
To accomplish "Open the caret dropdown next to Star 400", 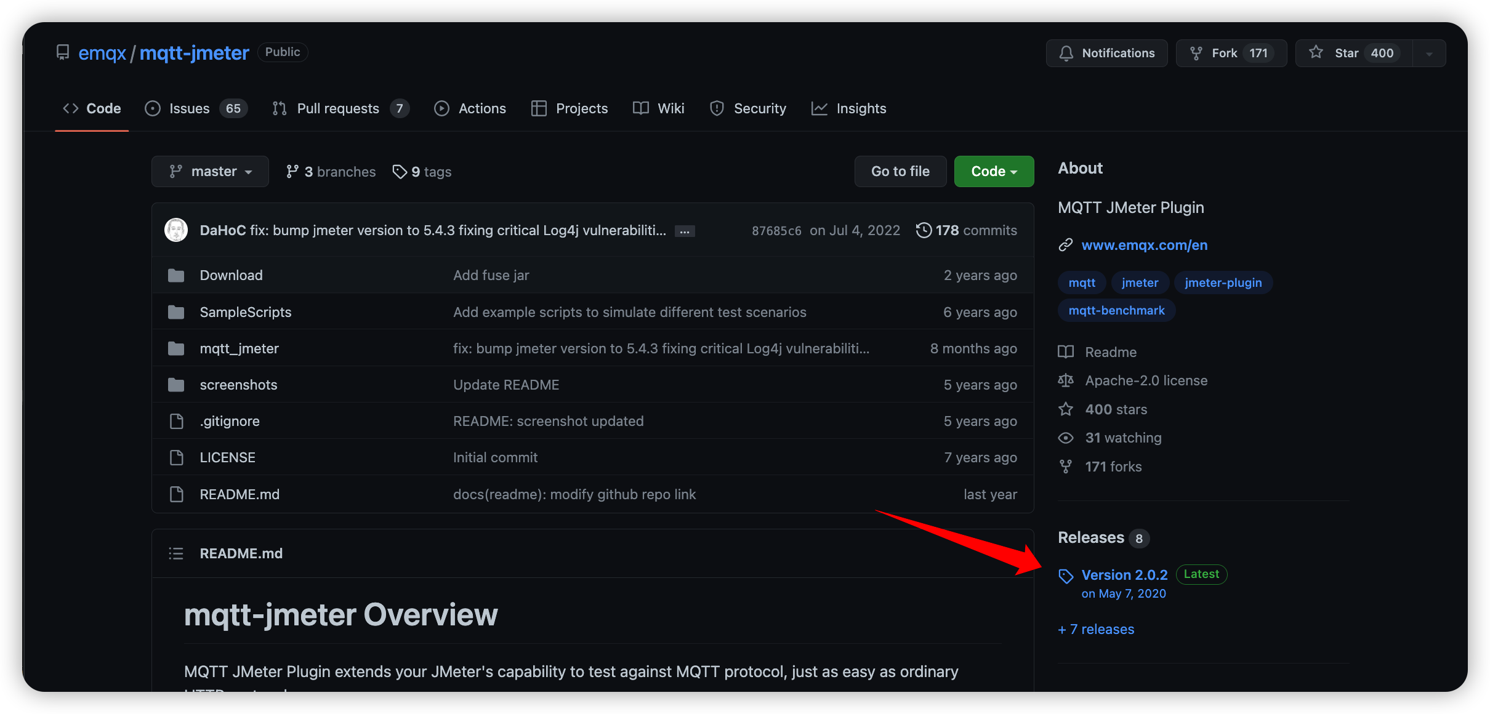I will 1428,53.
